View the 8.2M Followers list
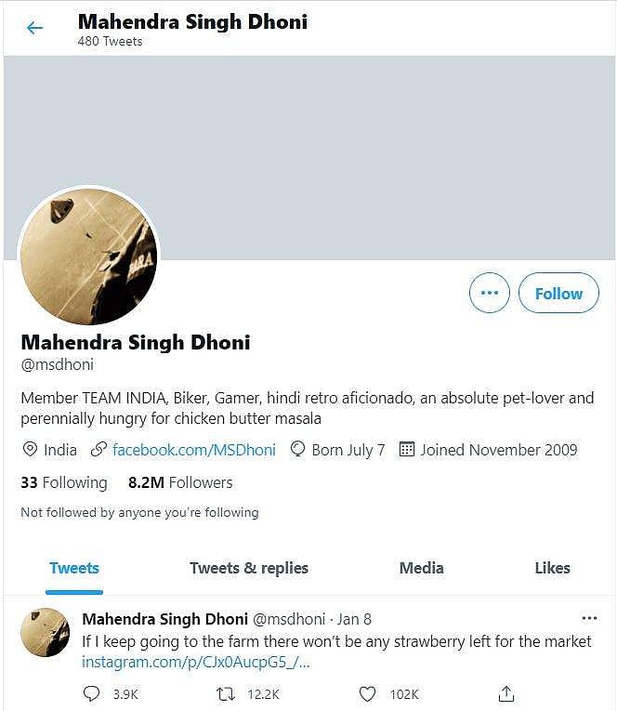 coord(180,482)
